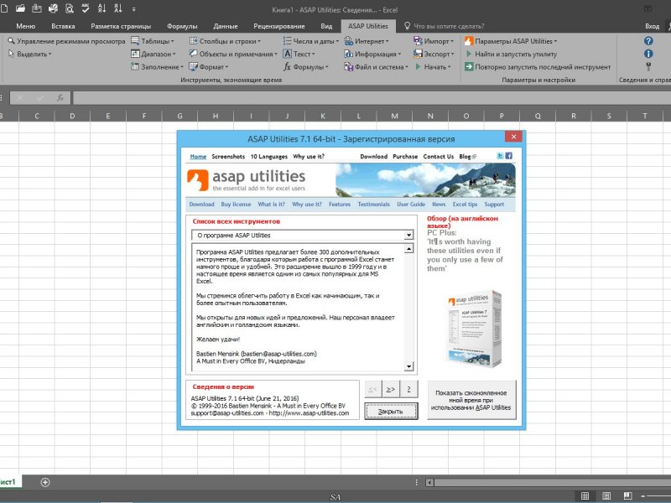Open the tools list combo box О программе ASAP Utilities

pyautogui.click(x=302, y=236)
